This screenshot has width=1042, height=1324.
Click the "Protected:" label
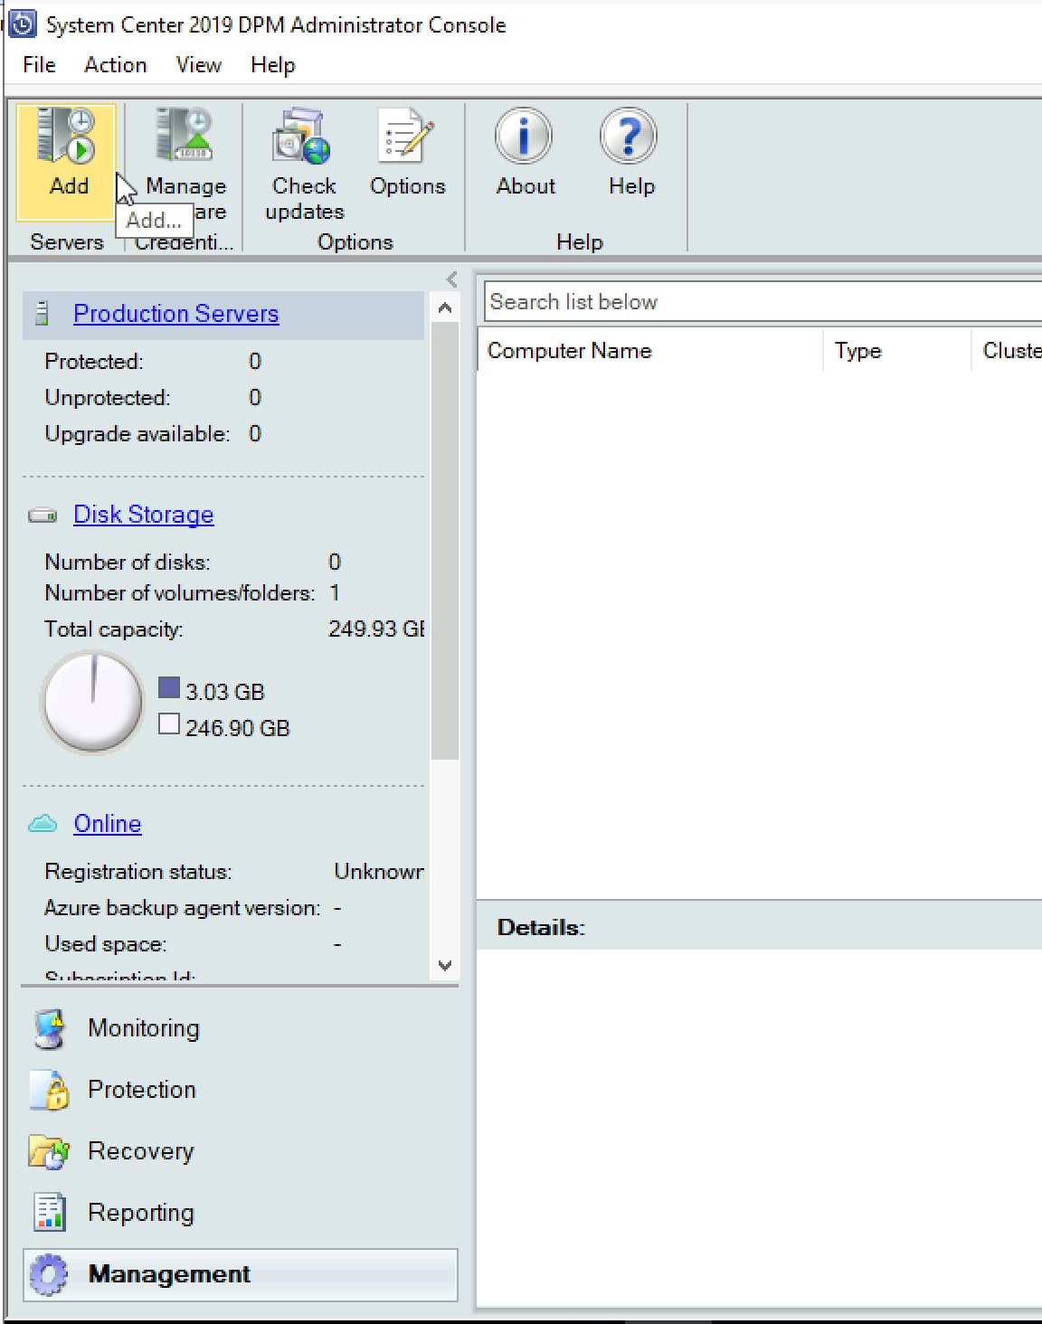point(94,362)
